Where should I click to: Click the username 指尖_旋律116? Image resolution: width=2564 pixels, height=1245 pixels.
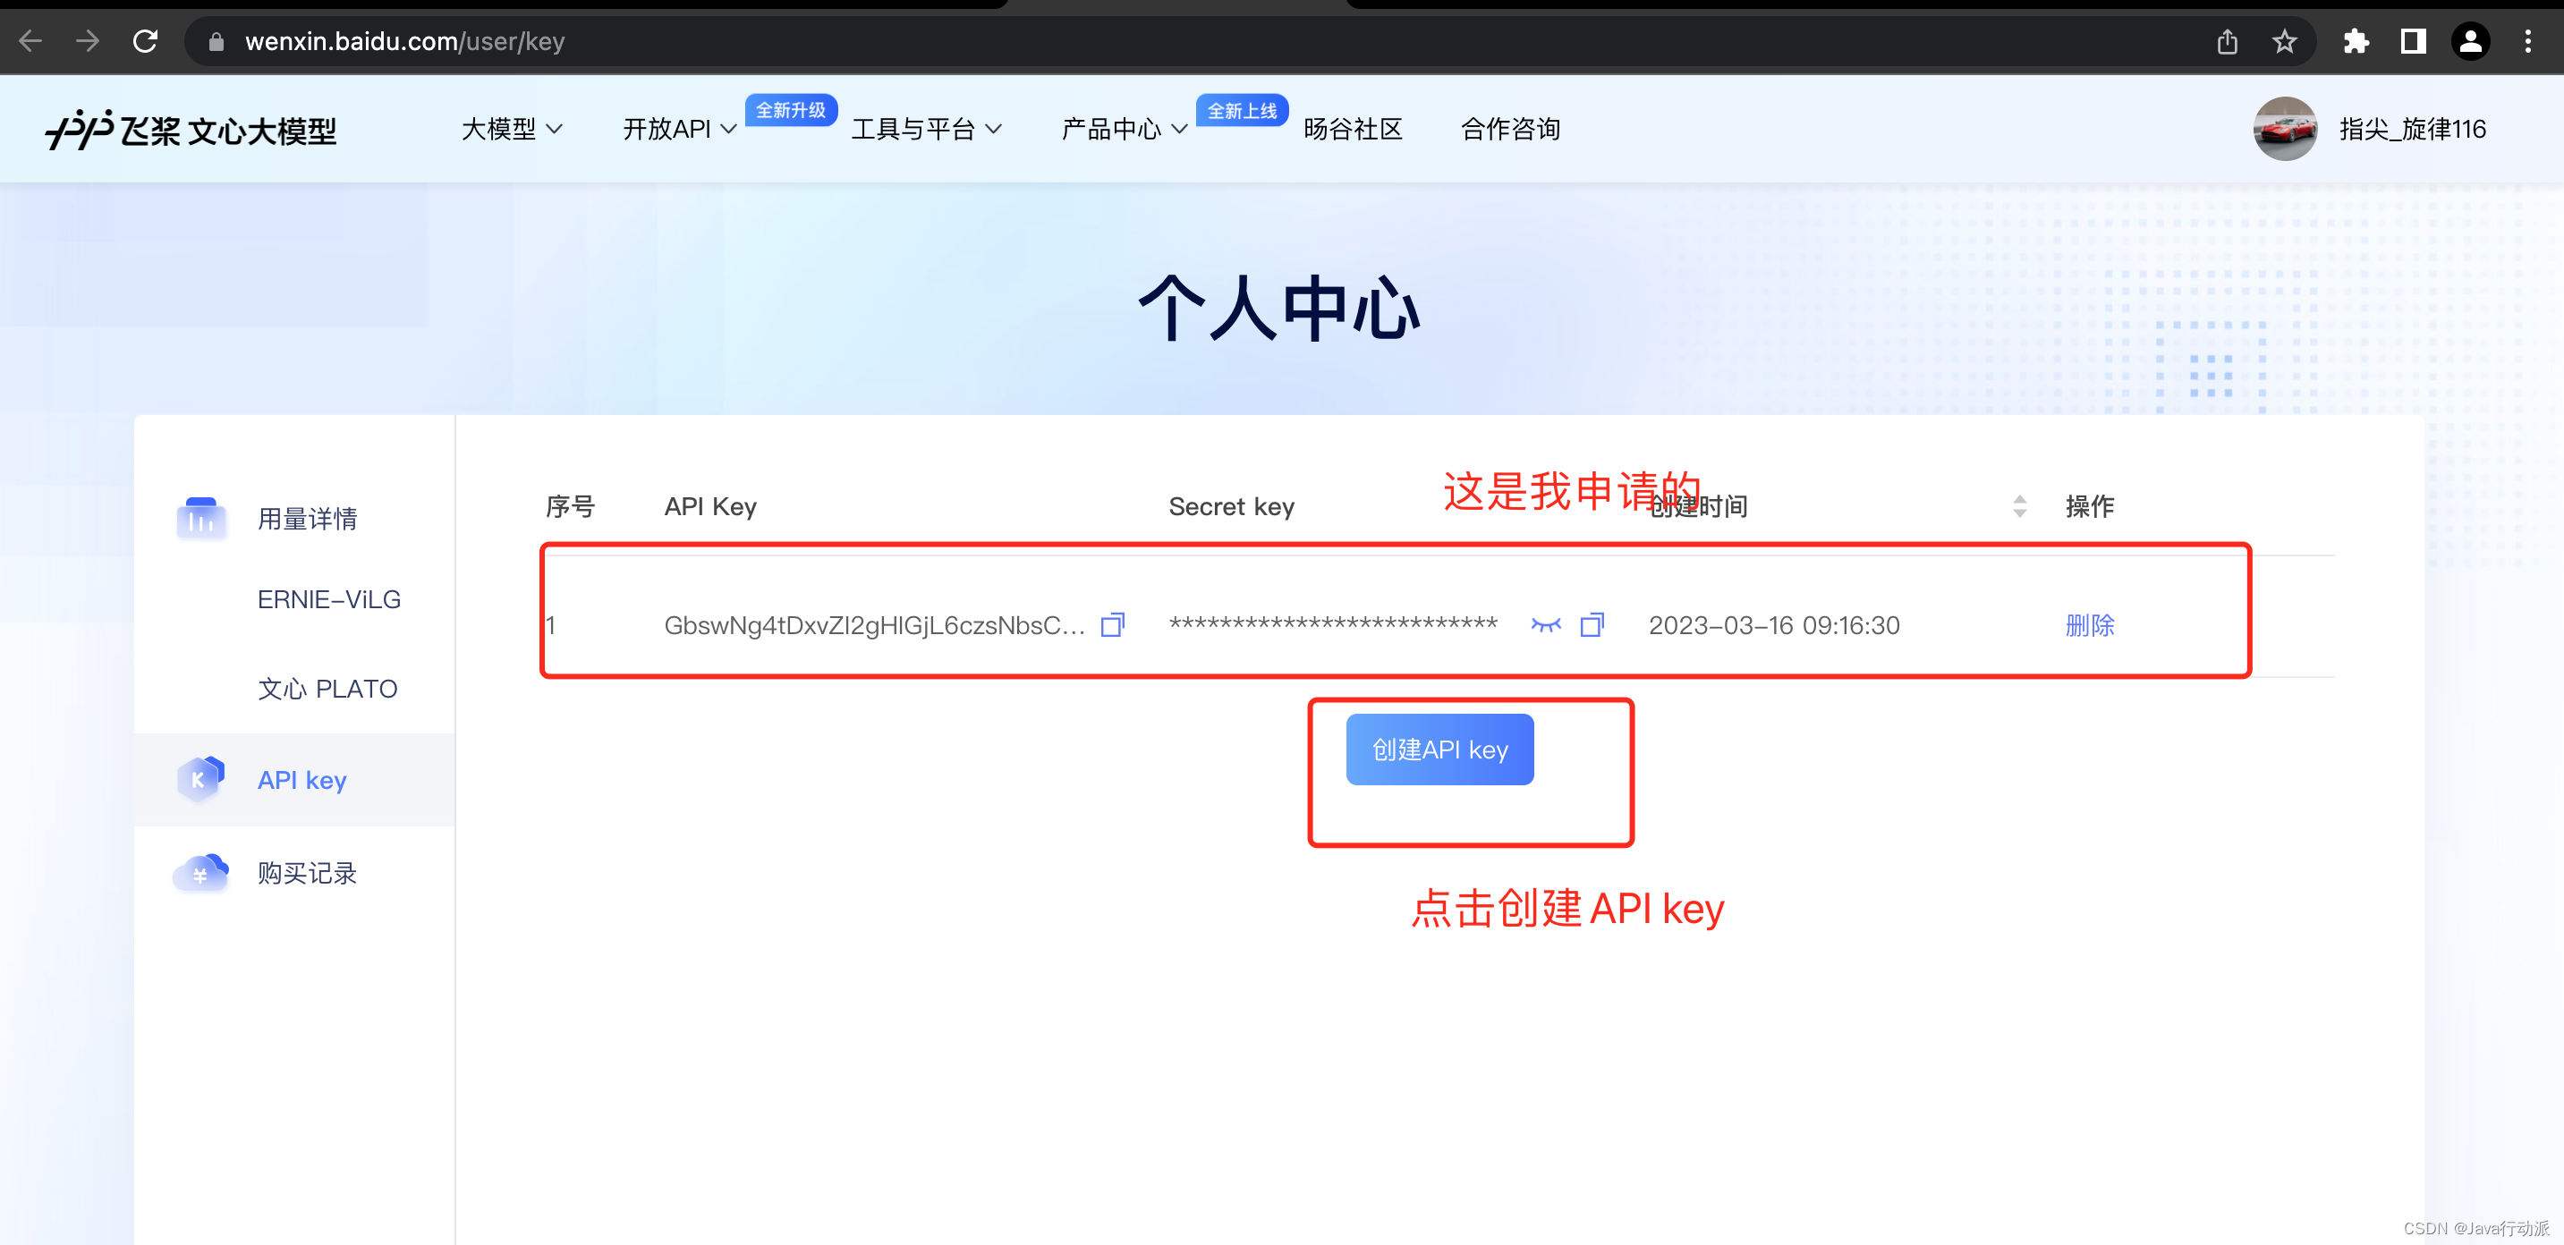[2413, 130]
